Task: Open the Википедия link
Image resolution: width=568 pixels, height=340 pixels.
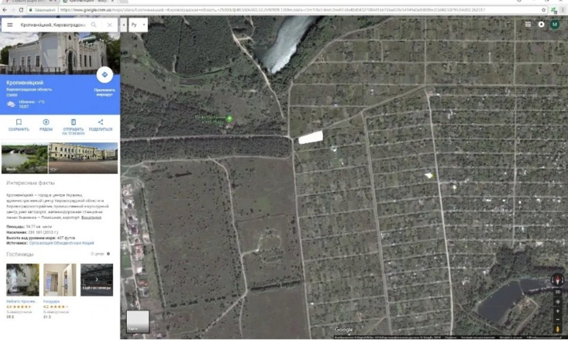Action: [x=91, y=218]
